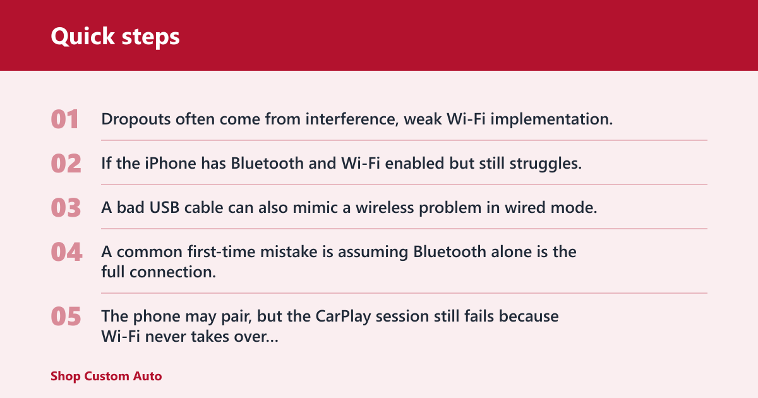Click the step number 05
The width and height of the screenshot is (758, 398).
click(x=66, y=317)
